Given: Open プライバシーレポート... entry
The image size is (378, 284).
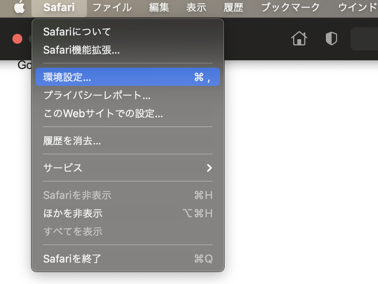Looking at the screenshot, I should click(x=128, y=95).
